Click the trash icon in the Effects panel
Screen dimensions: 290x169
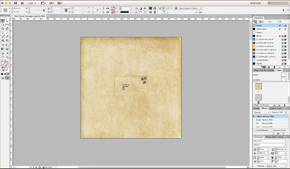[284, 134]
